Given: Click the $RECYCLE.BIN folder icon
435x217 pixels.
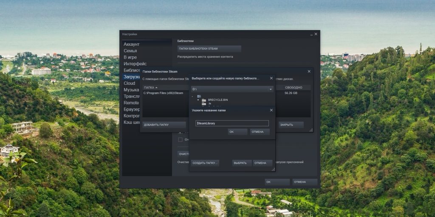Looking at the screenshot, I should point(204,100).
